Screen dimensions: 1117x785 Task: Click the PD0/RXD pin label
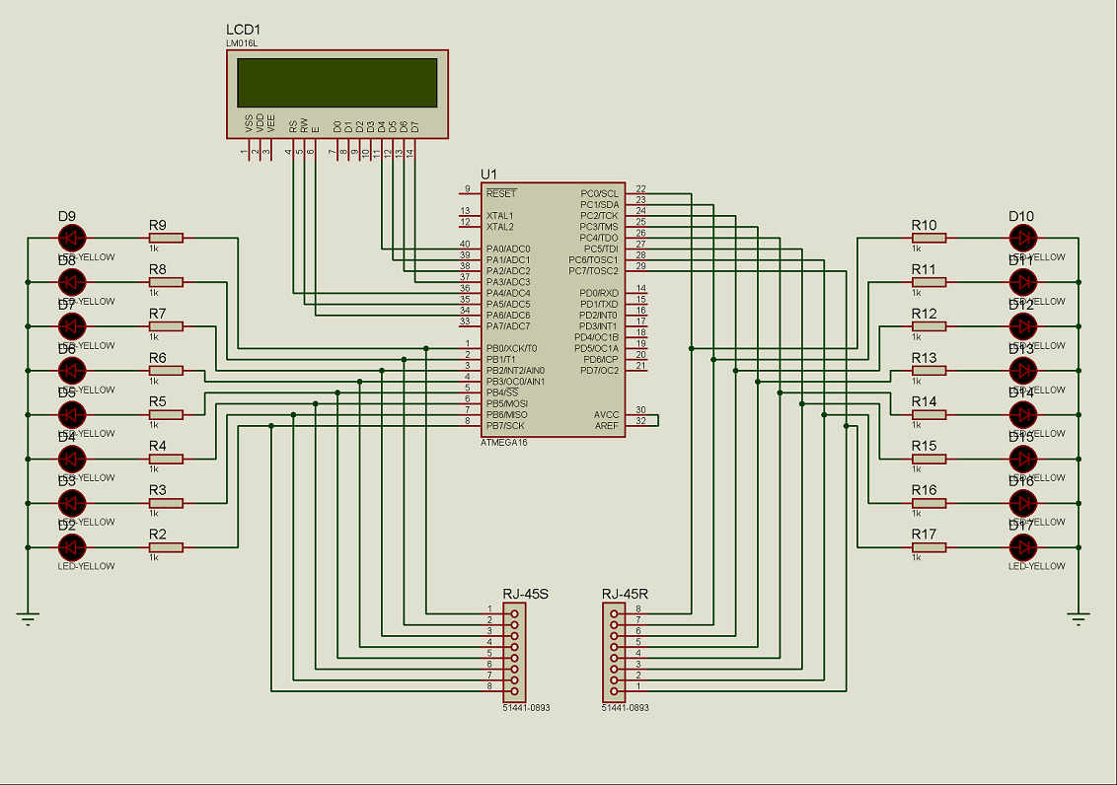pos(599,293)
